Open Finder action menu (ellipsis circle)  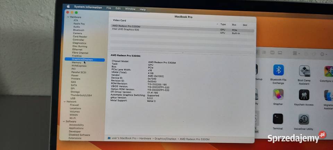[x=323, y=54]
